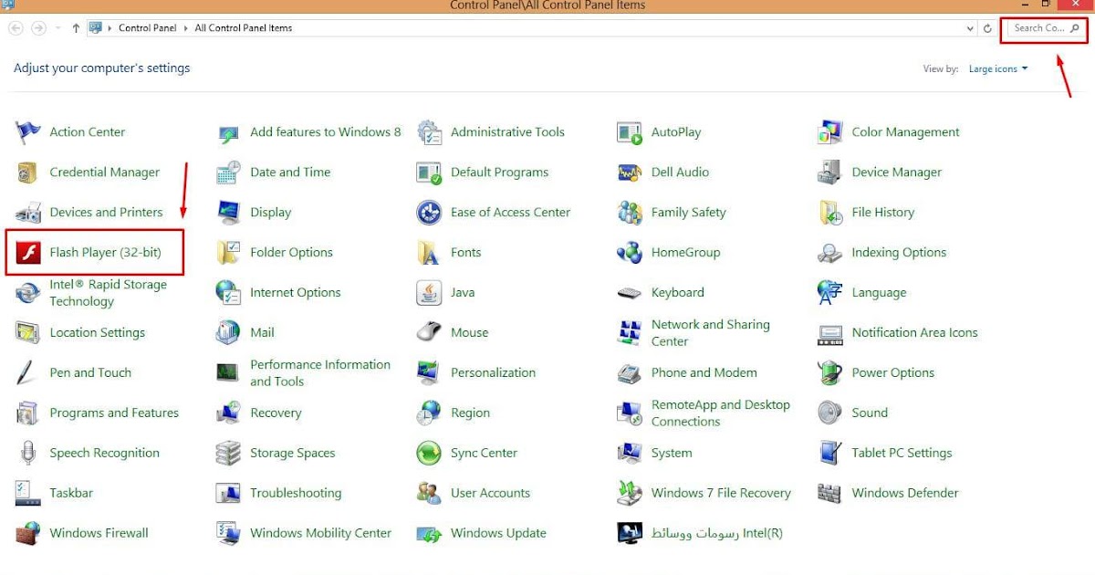This screenshot has width=1095, height=575.
Task: Click the Storage Spaces link
Action: [293, 453]
